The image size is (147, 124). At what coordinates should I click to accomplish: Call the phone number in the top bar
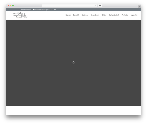26,9
